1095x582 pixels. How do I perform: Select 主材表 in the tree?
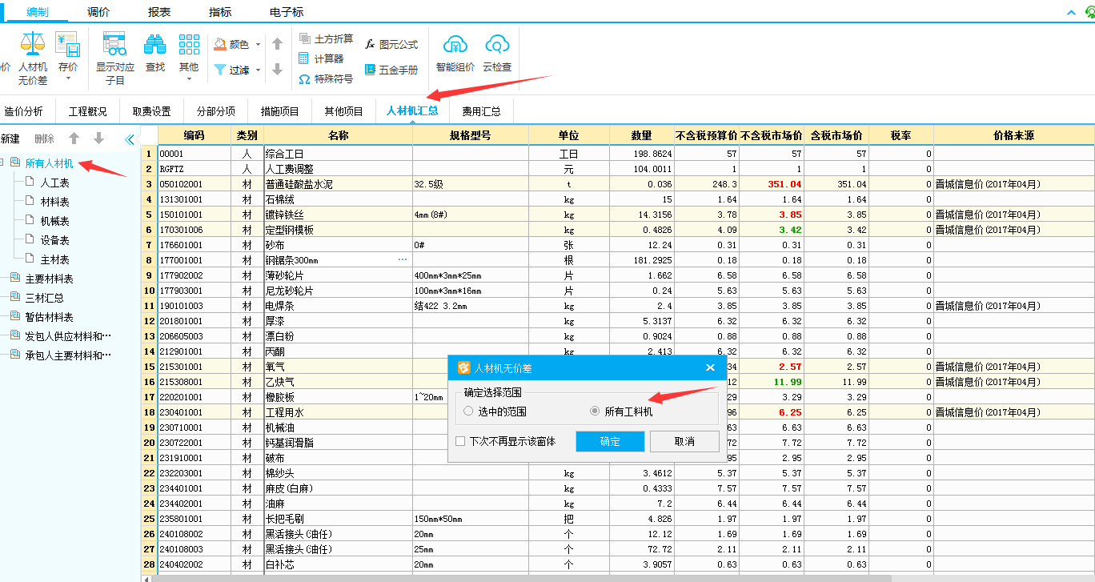click(54, 259)
